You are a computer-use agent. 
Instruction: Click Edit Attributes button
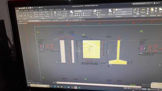click(x=101, y=15)
